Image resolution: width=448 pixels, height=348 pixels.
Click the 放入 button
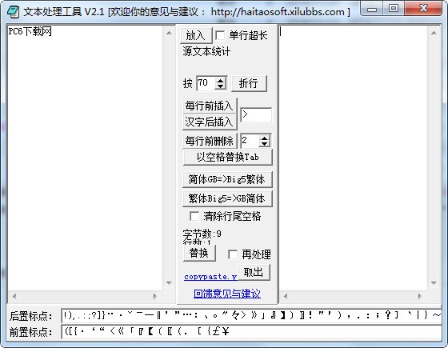pyautogui.click(x=196, y=35)
